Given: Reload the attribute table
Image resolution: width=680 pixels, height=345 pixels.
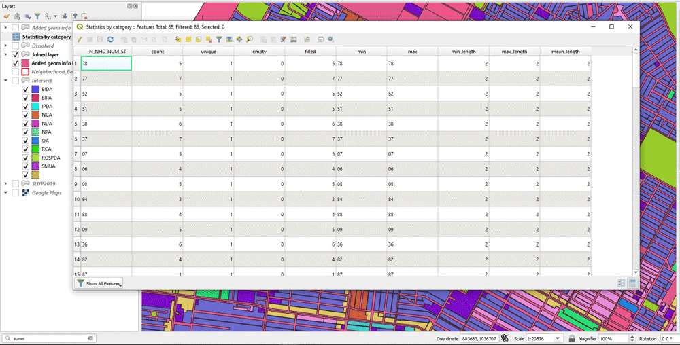Looking at the screenshot, I should click(x=110, y=39).
